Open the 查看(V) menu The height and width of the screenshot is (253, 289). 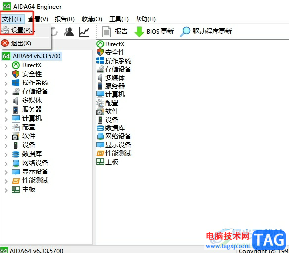click(38, 19)
